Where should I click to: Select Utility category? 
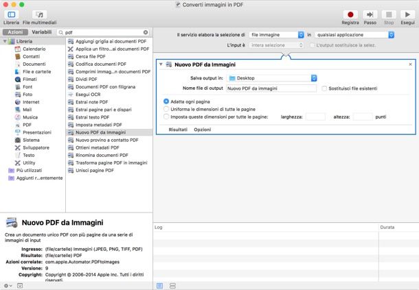[29, 162]
